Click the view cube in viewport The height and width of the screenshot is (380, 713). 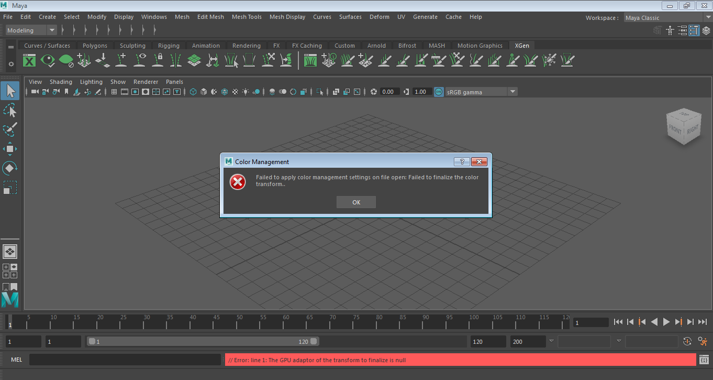coord(684,126)
